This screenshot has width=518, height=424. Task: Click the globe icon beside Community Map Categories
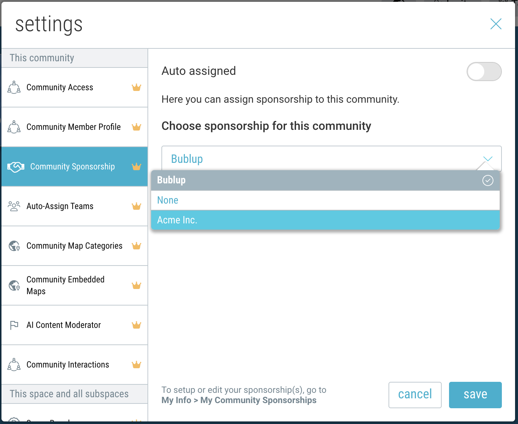[x=14, y=246]
